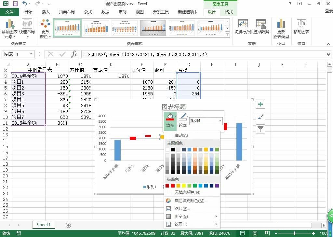Image resolution: width=333 pixels, height=237 pixels.
Task: Click the Save icon in quick access toolbar
Action: [15, 4]
